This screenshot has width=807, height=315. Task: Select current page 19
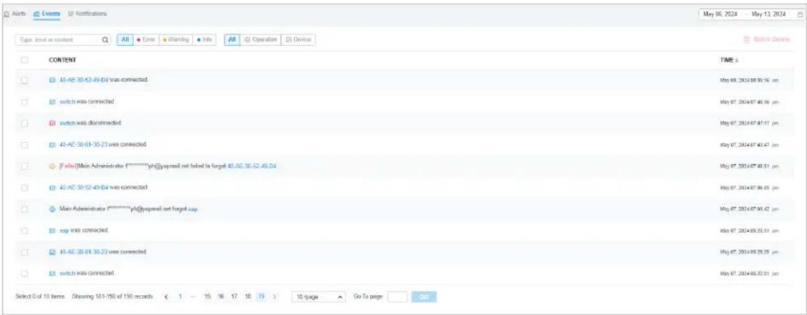pyautogui.click(x=261, y=296)
